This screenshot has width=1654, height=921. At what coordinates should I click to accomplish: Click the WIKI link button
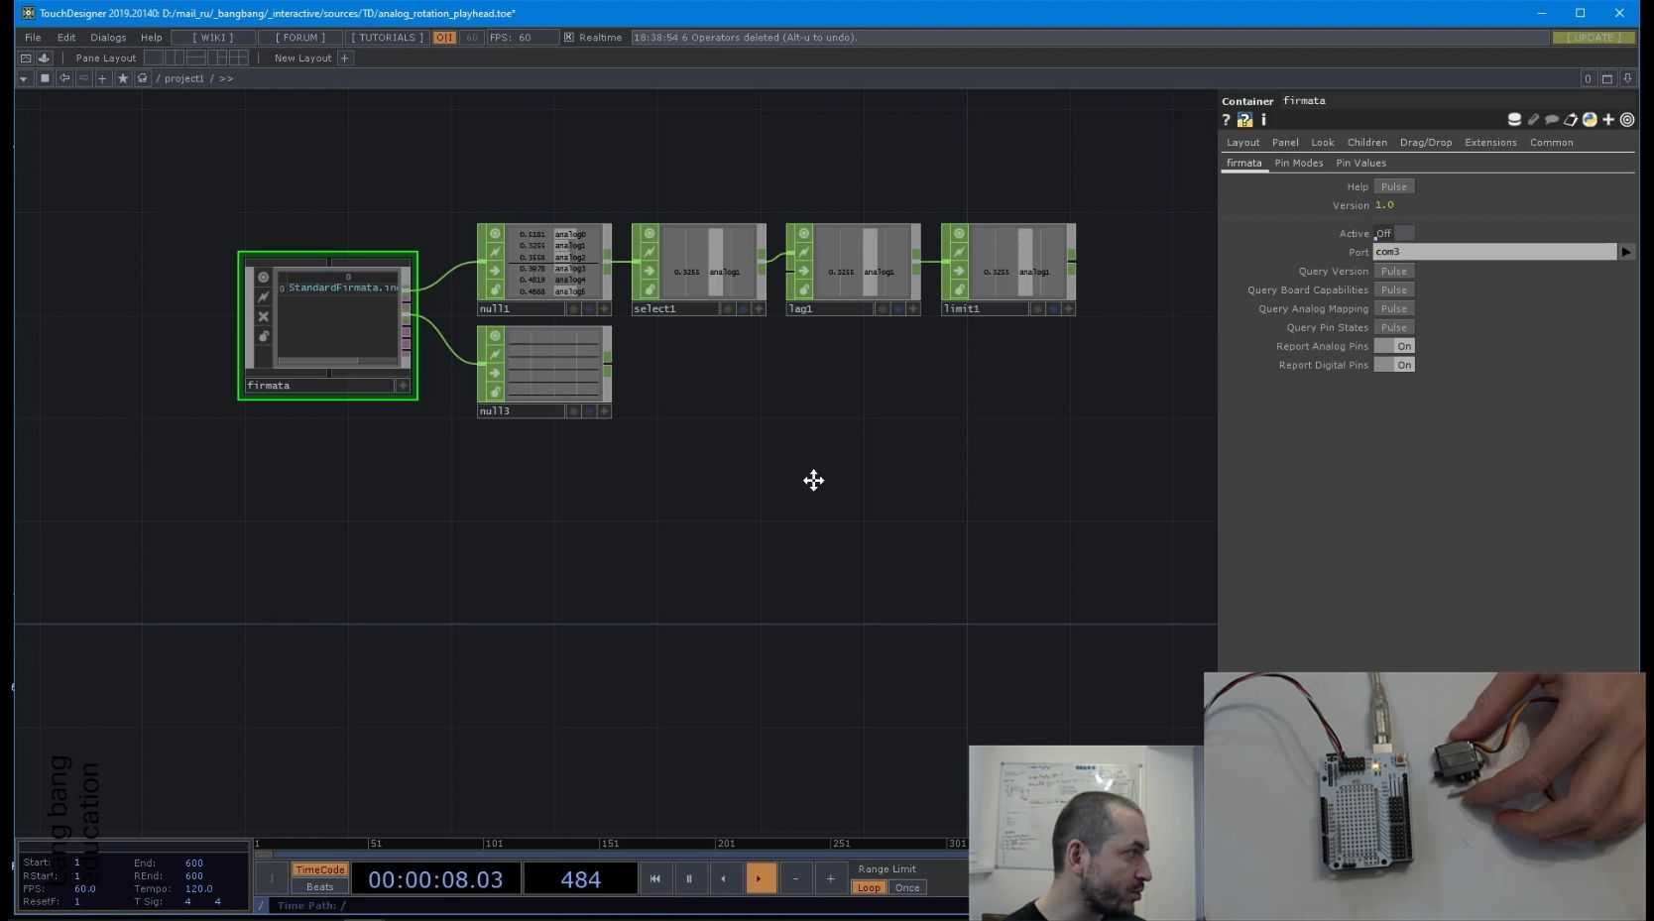point(213,38)
